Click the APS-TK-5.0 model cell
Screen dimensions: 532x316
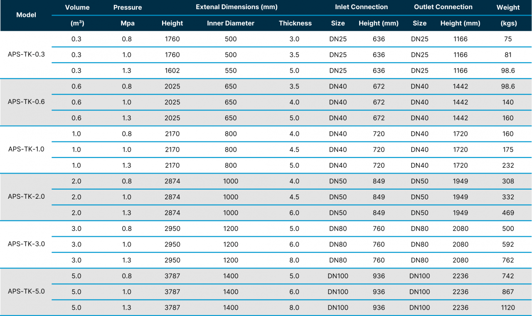26,291
